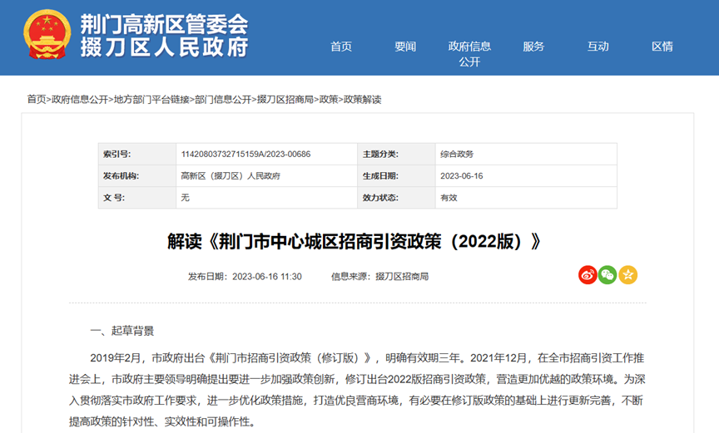
Task: Open 区情 navigation item
Action: (x=662, y=47)
